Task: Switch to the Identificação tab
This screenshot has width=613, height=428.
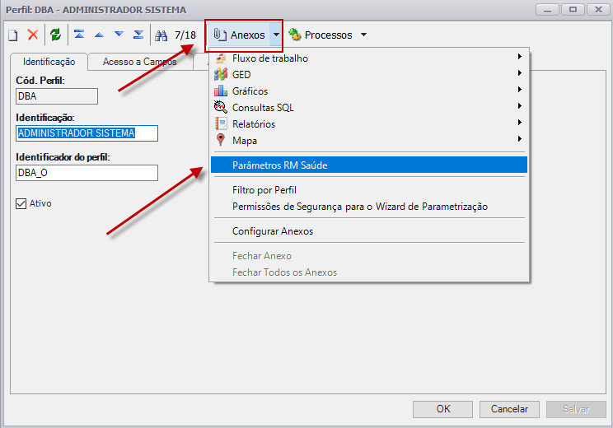Action: pos(49,62)
